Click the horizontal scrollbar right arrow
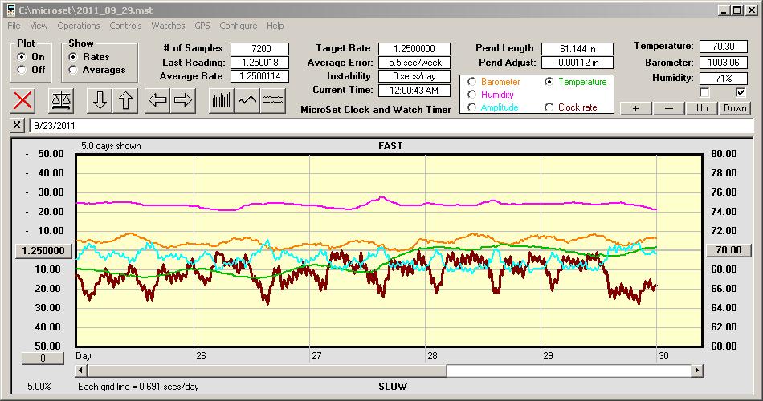This screenshot has height=401, width=763. click(697, 371)
